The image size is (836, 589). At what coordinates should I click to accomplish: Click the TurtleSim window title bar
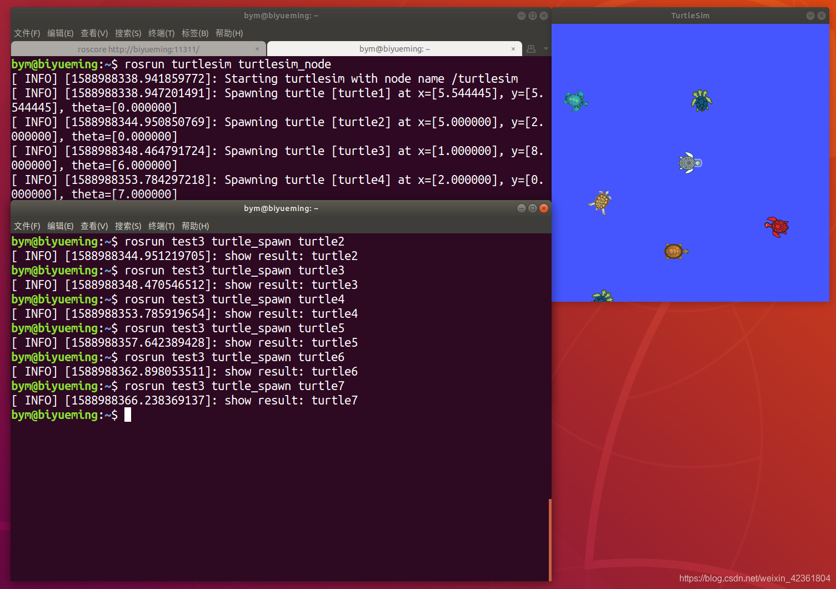pyautogui.click(x=690, y=16)
